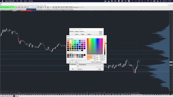Image resolution: width=173 pixels, height=97 pixels.
Task: Select the pure blue basic swatch
Action: click(77, 46)
